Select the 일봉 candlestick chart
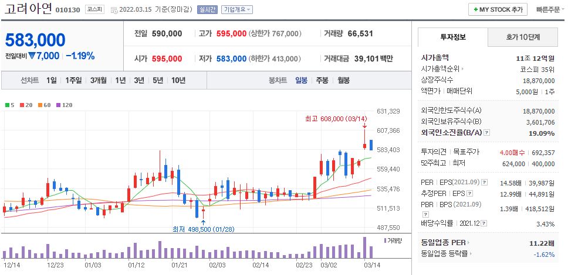The image size is (568, 275). click(x=301, y=80)
